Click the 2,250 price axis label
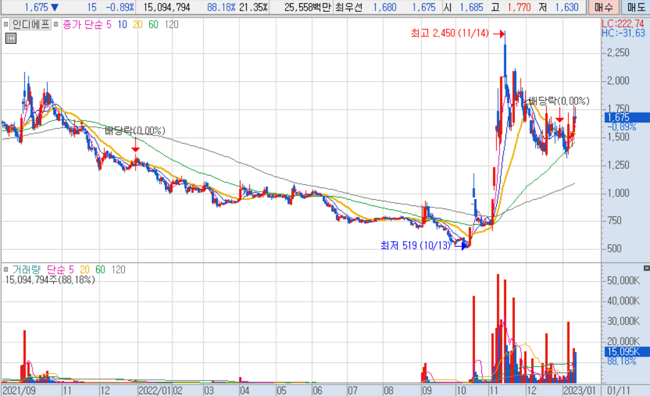The width and height of the screenshot is (650, 396). pyautogui.click(x=618, y=52)
